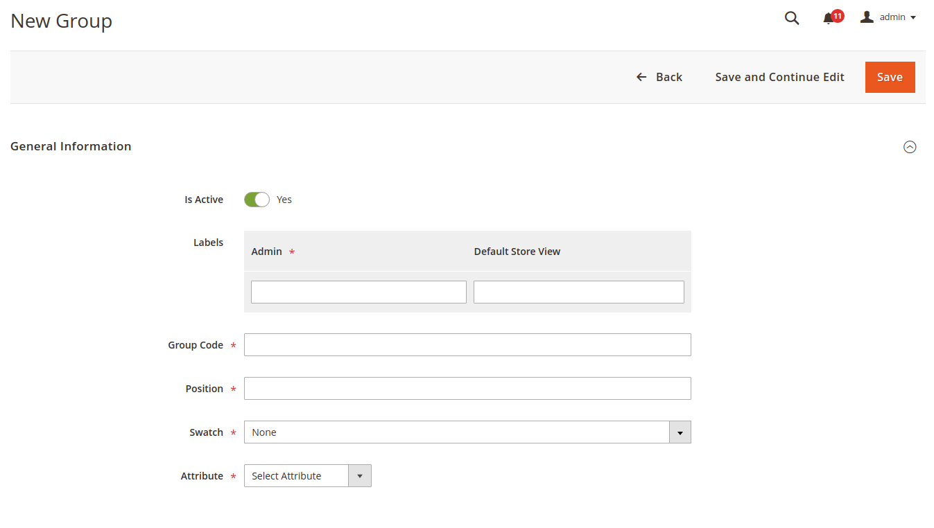Open the notifications bell
The width and height of the screenshot is (934, 528).
pos(828,19)
